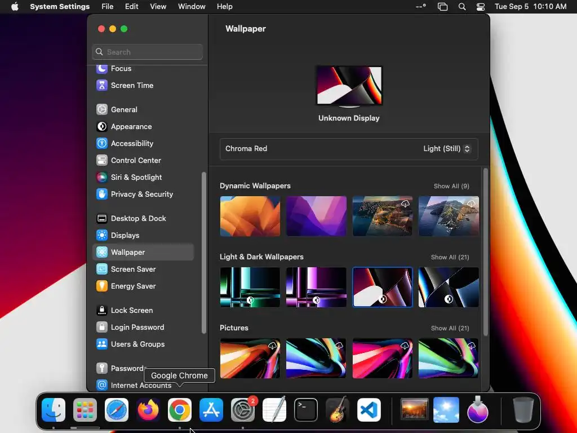Launch GarageBand from the Dock
This screenshot has width=577, height=433.
point(338,410)
